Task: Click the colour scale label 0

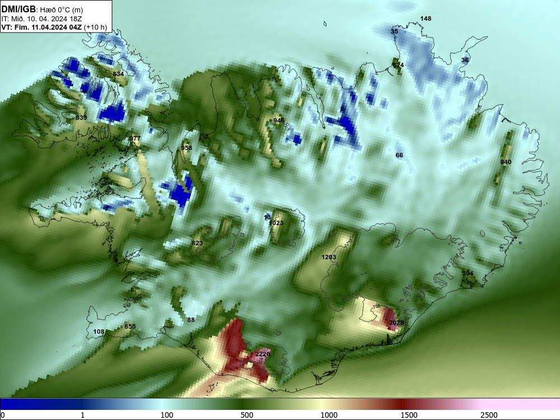Action: pos(3,415)
